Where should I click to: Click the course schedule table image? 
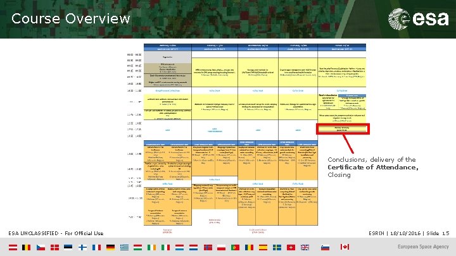tap(246, 138)
